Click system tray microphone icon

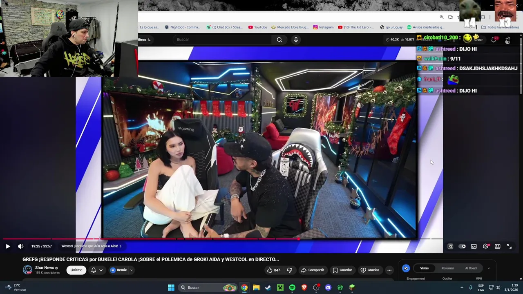pyautogui.click(x=471, y=287)
